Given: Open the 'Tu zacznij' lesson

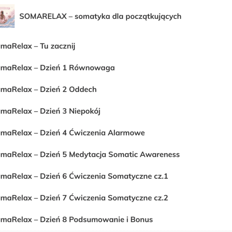Looking at the screenshot, I should pyautogui.click(x=38, y=46).
